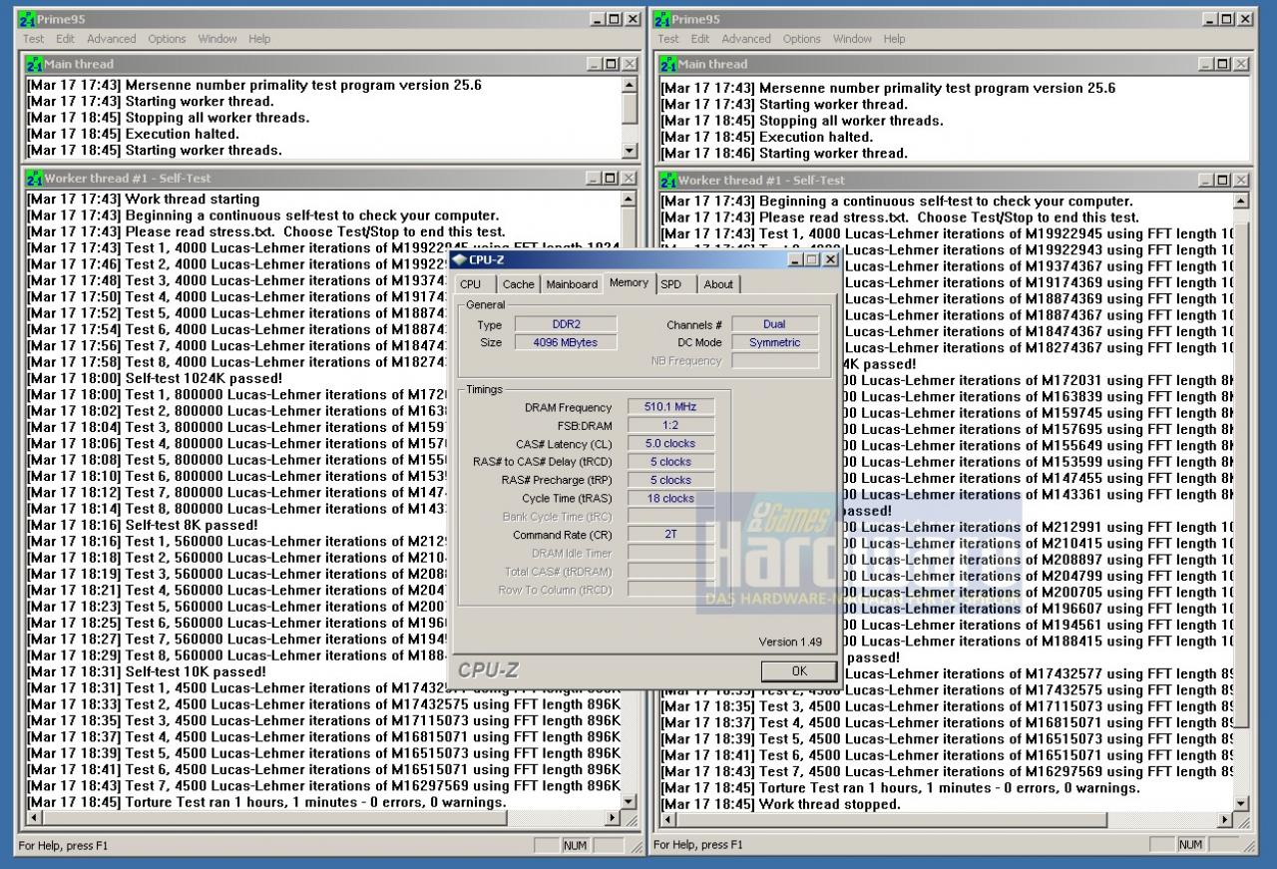Screen dimensions: 1277x869
Task: Click 'Self-test 8K passed!' line in left Worker thread
Action: (x=143, y=525)
